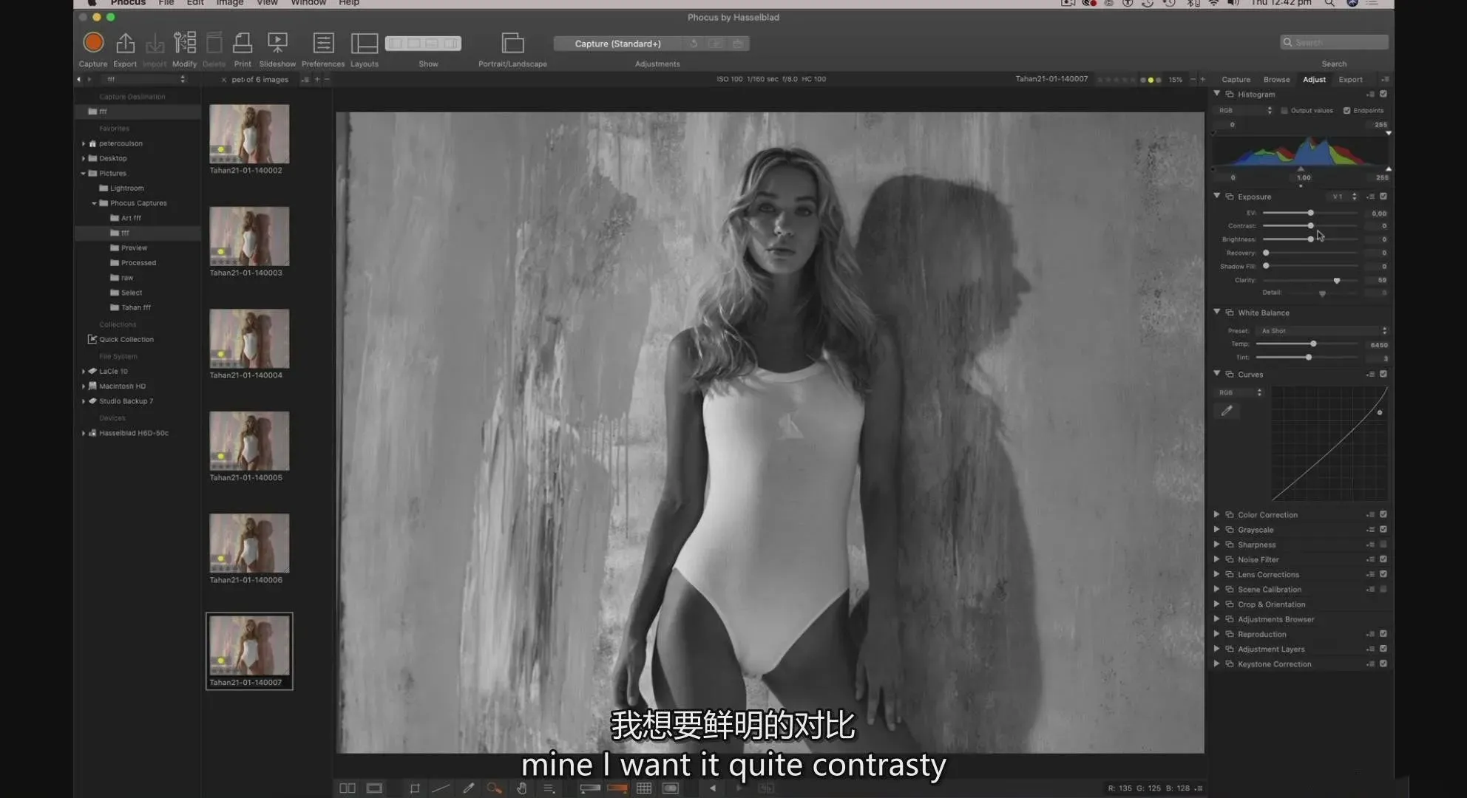The image size is (1467, 798).
Task: Toggle the Endpoints checkbox
Action: (1346, 111)
